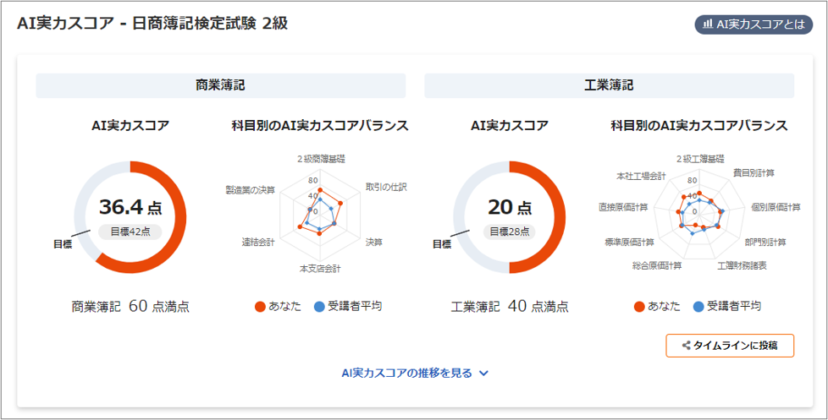828x420 pixels.
Task: Click the 目標28点 target badge
Action: (510, 232)
